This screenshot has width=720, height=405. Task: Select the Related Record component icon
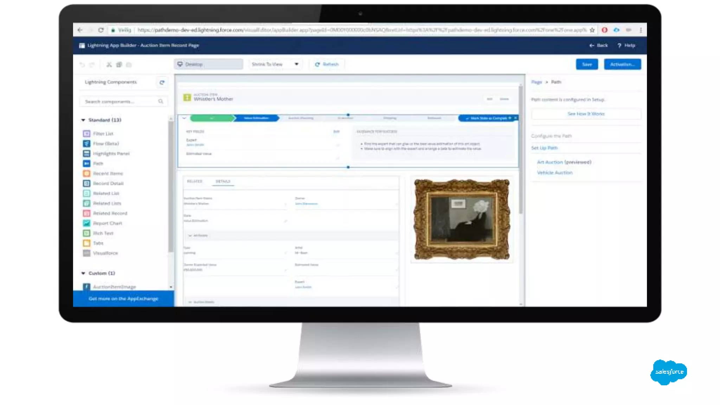(x=86, y=213)
